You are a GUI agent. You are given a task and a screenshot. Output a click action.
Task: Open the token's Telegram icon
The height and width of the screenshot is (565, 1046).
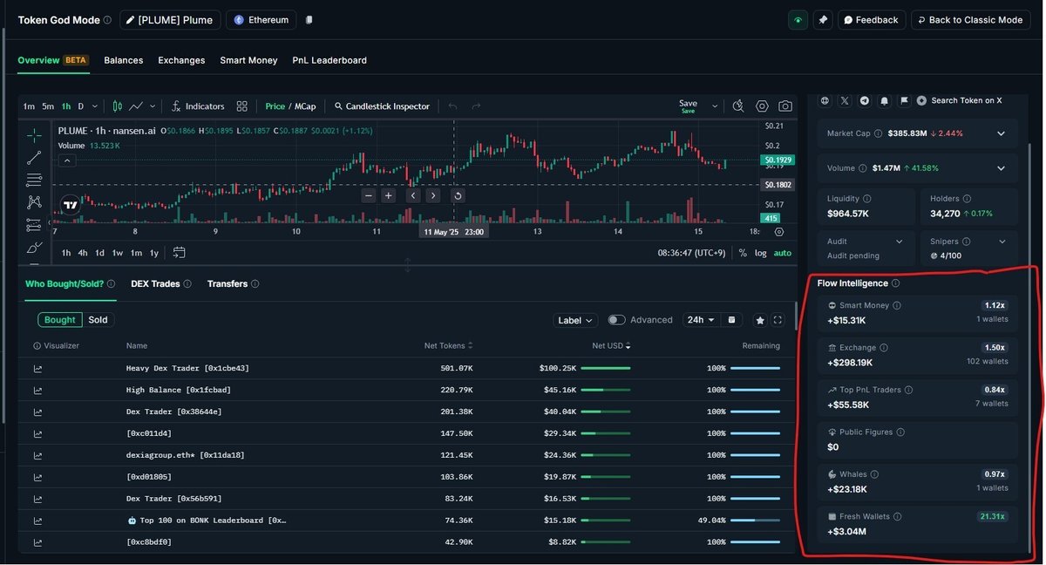click(x=864, y=100)
